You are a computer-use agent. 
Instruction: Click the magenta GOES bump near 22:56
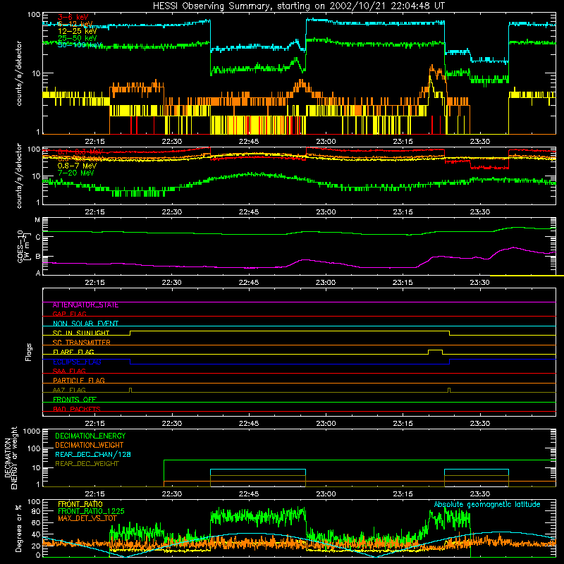coord(305,259)
